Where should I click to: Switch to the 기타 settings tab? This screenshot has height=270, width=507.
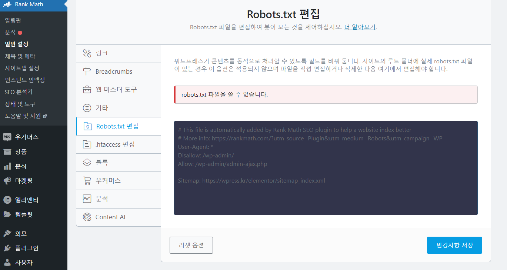tap(87, 108)
